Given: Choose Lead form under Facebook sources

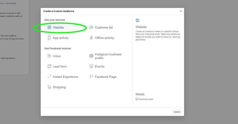Looking at the screenshot, I should [60, 66].
